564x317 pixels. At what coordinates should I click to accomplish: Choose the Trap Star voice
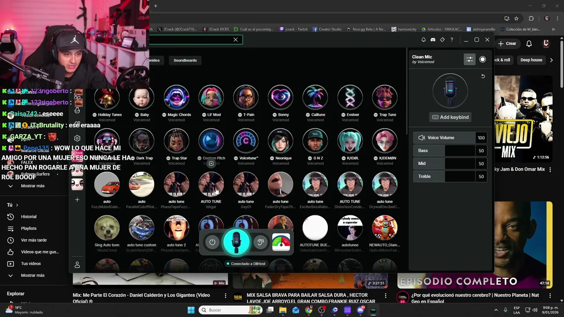(x=176, y=141)
